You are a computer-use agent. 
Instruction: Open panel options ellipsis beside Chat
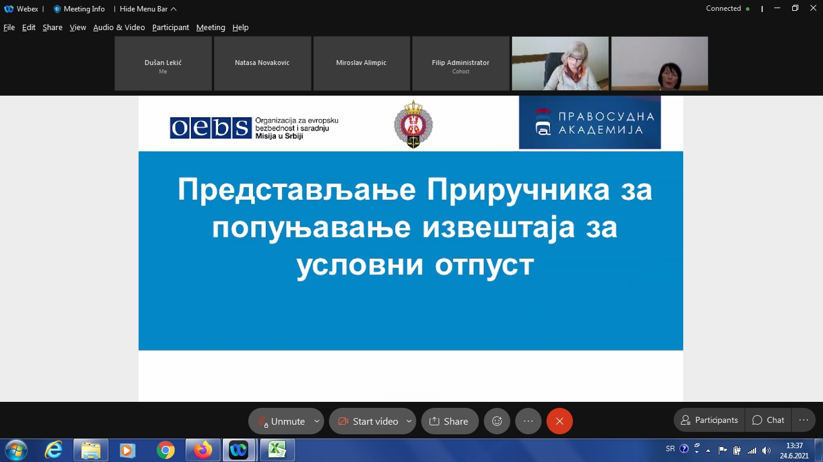pos(803,420)
